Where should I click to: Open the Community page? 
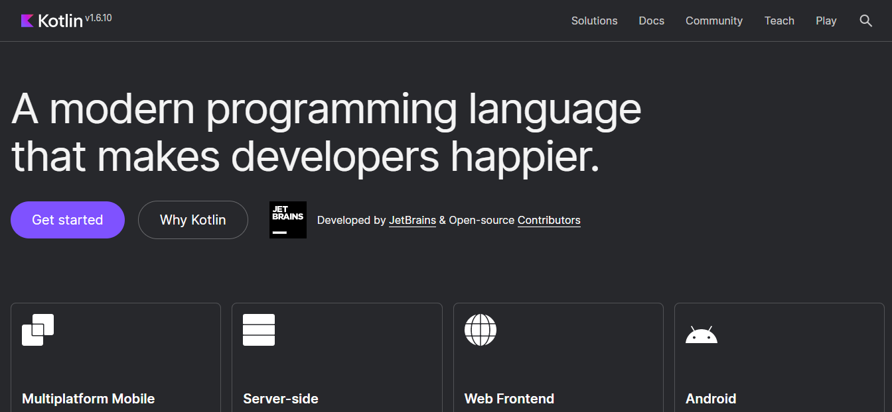point(713,21)
